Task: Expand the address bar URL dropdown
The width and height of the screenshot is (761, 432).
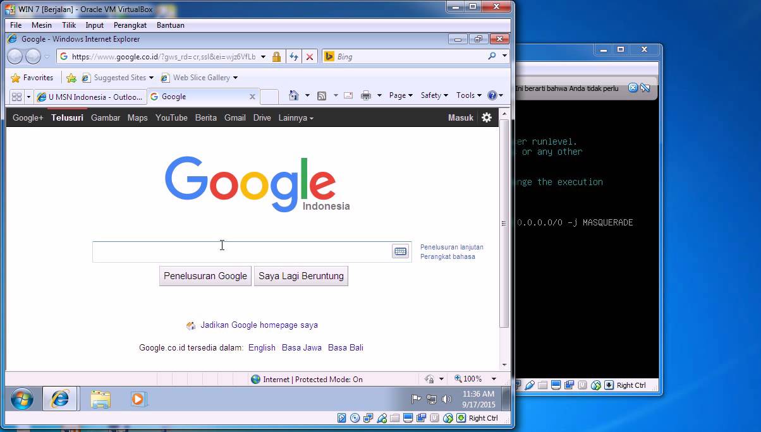Action: click(x=263, y=57)
